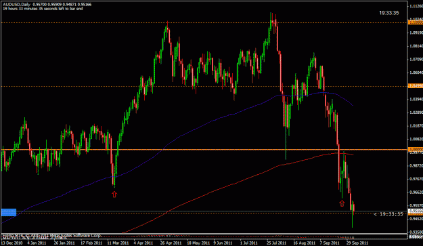The image size is (423, 246).
Task: Click the 1.0919 price scale label
Action: (416, 33)
